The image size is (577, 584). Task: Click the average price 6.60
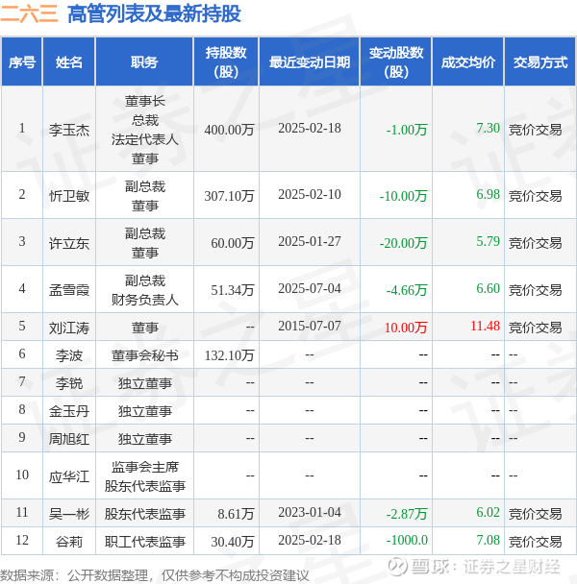click(488, 289)
